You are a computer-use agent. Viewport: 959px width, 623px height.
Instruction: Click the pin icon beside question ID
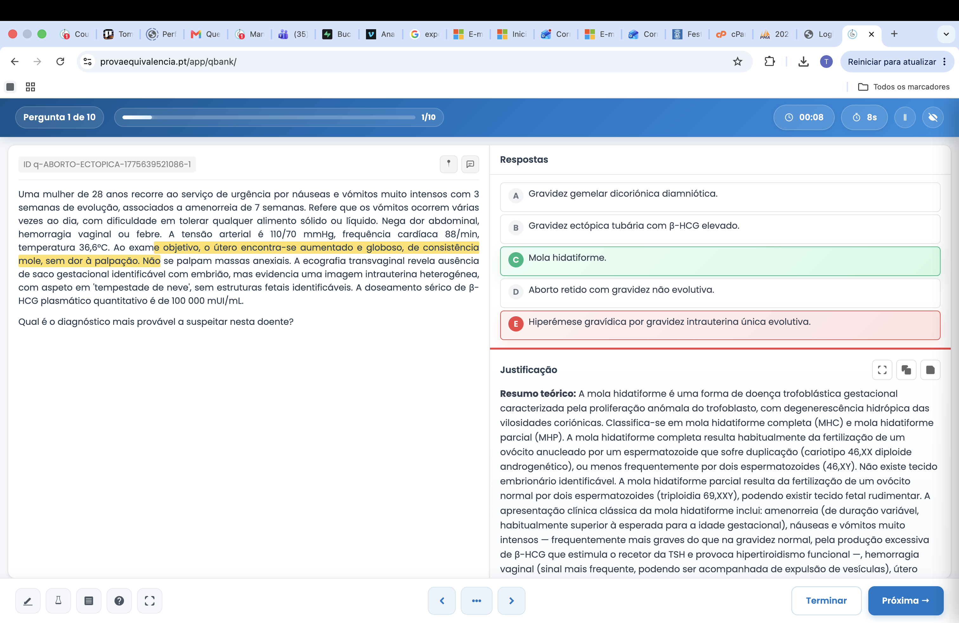click(x=448, y=164)
